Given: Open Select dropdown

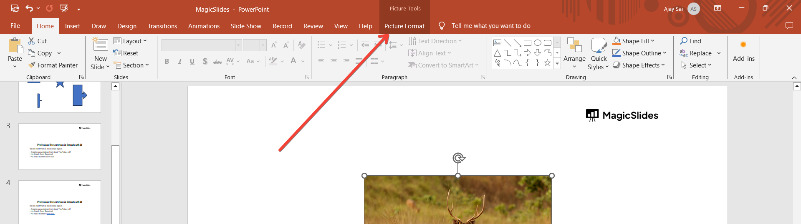Looking at the screenshot, I should pyautogui.click(x=696, y=65).
